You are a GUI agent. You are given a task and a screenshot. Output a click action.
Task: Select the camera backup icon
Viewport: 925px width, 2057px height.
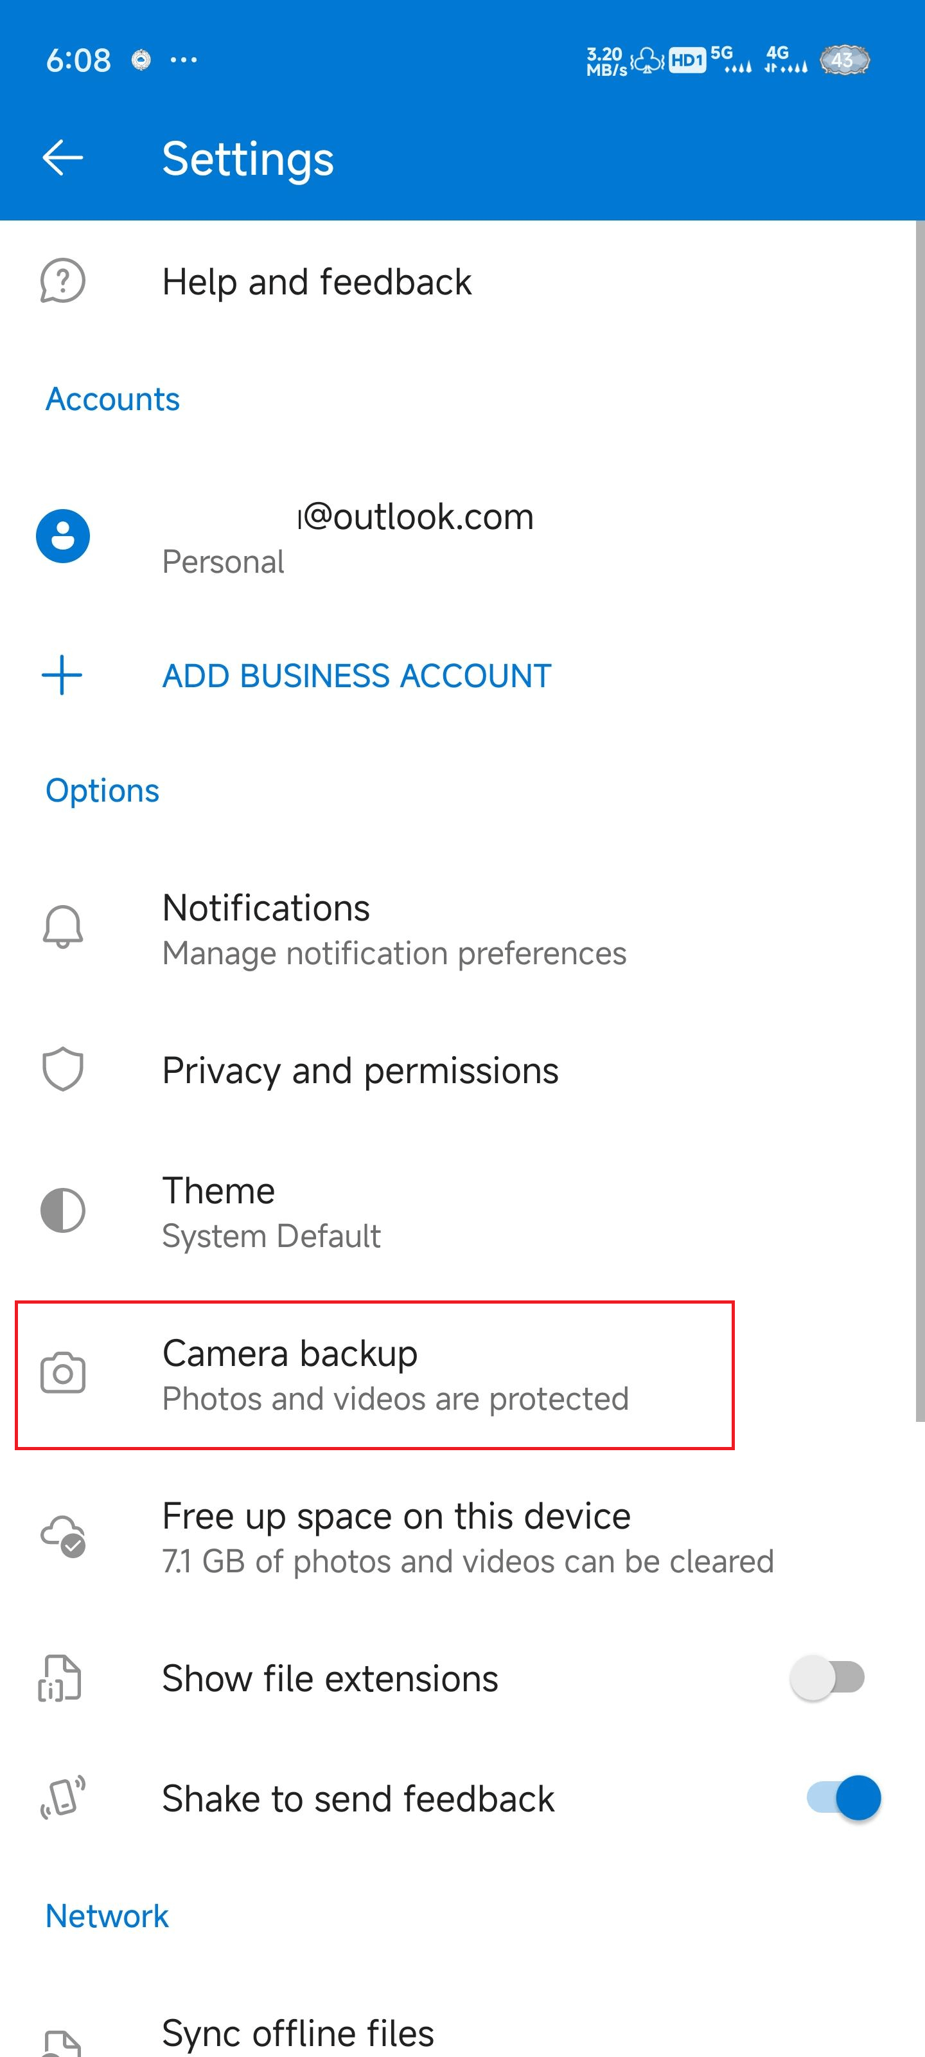coord(62,1372)
